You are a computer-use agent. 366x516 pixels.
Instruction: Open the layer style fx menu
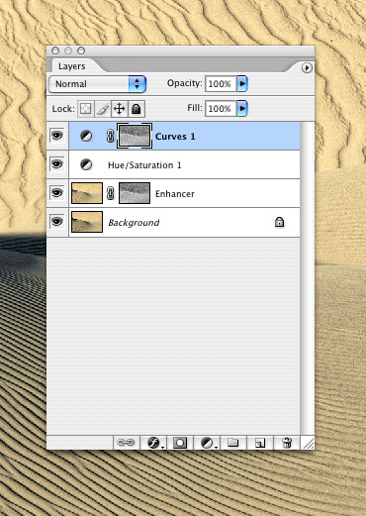tap(153, 443)
